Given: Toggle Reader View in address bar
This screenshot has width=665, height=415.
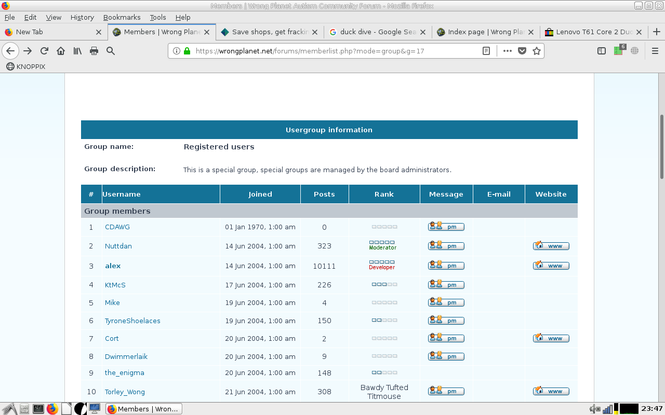Looking at the screenshot, I should coord(486,51).
